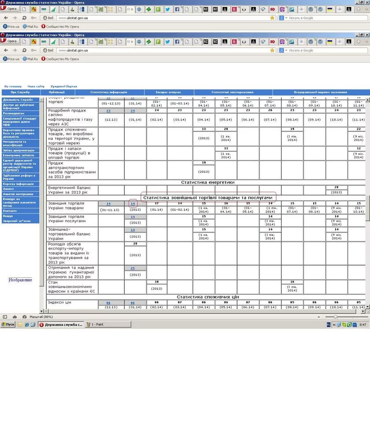
Task: Click Opera Link cloud icon in status bar
Action: (x=15, y=317)
